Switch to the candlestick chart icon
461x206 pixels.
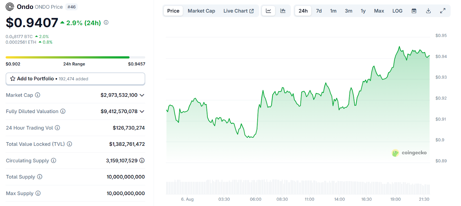(283, 11)
